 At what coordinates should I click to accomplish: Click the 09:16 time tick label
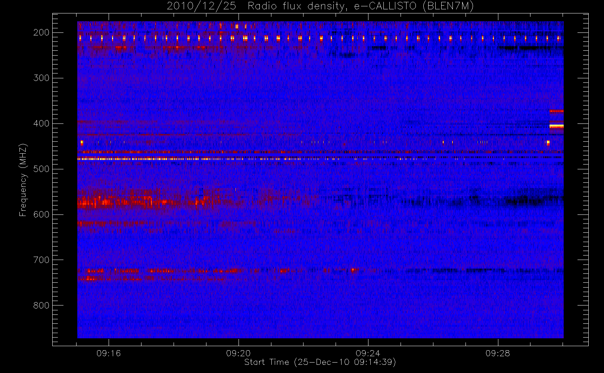(109, 353)
